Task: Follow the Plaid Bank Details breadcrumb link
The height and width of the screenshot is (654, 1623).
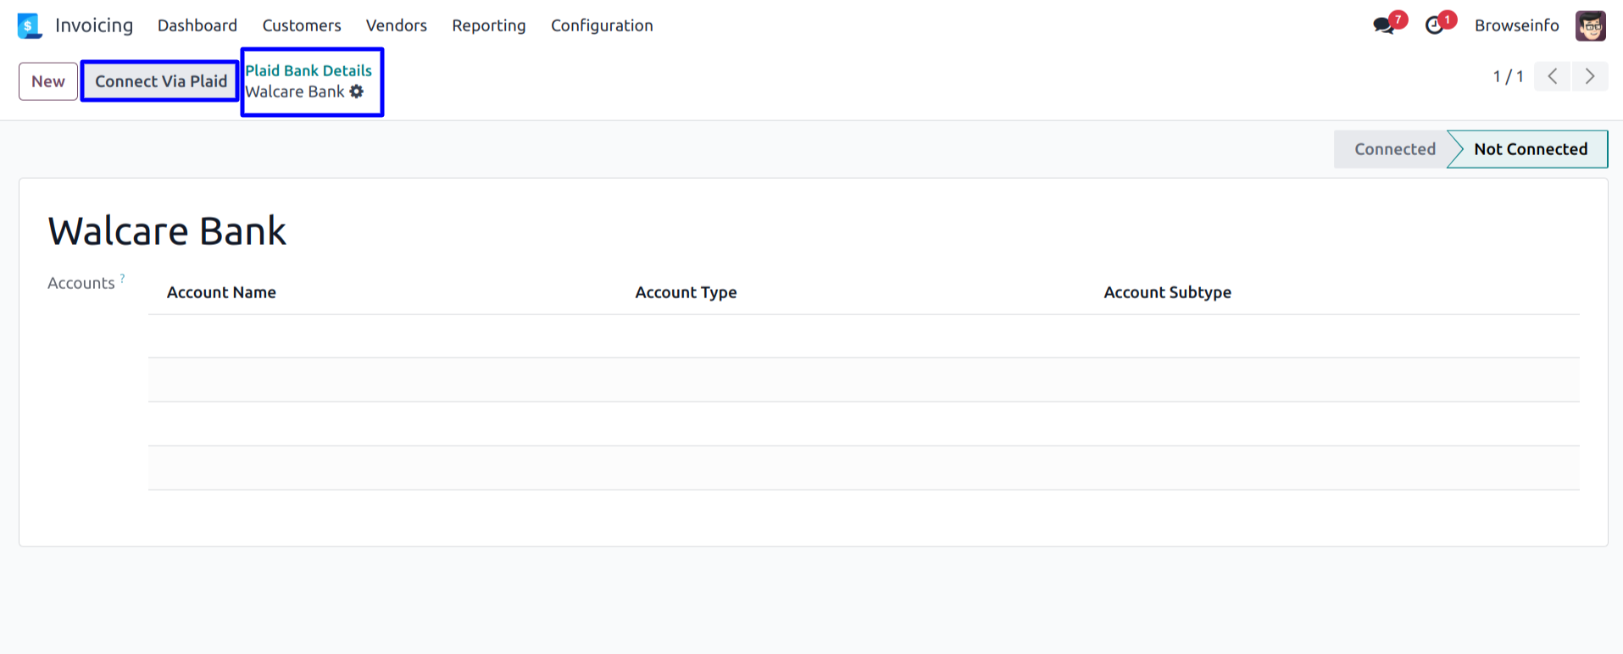Action: pos(308,70)
